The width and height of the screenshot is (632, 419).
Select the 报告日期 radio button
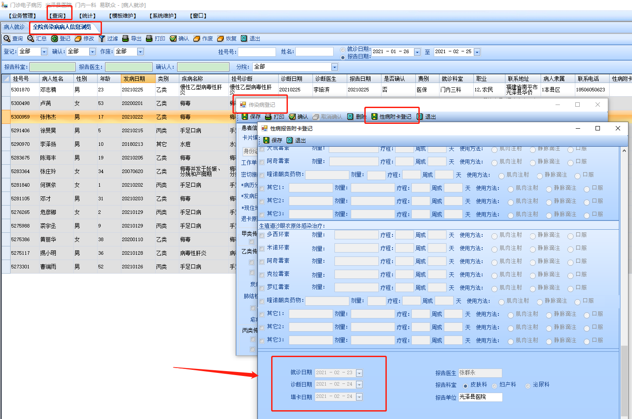click(x=343, y=57)
